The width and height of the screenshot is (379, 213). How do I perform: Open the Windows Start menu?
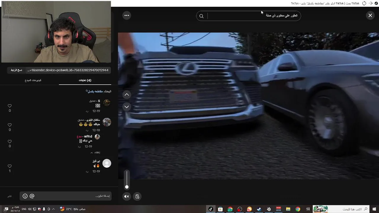[x=375, y=209]
